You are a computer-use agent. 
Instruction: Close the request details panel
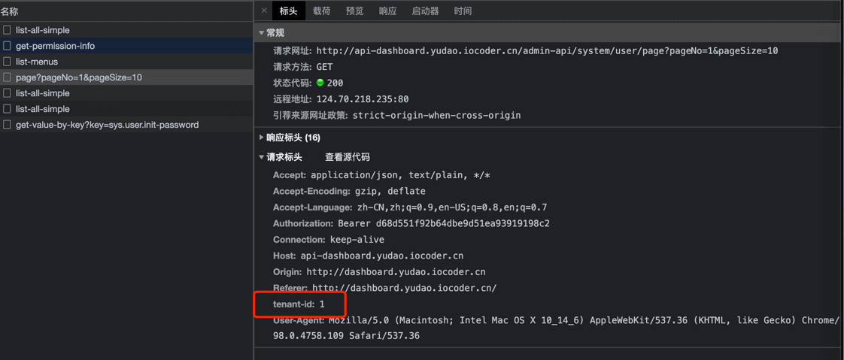pos(264,11)
